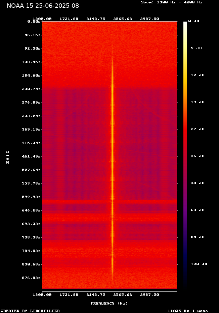The height and width of the screenshot is (313, 219).
Task: Click the Zoom: 1300 Hz - 4000 Hz label
Action: (172, 2)
